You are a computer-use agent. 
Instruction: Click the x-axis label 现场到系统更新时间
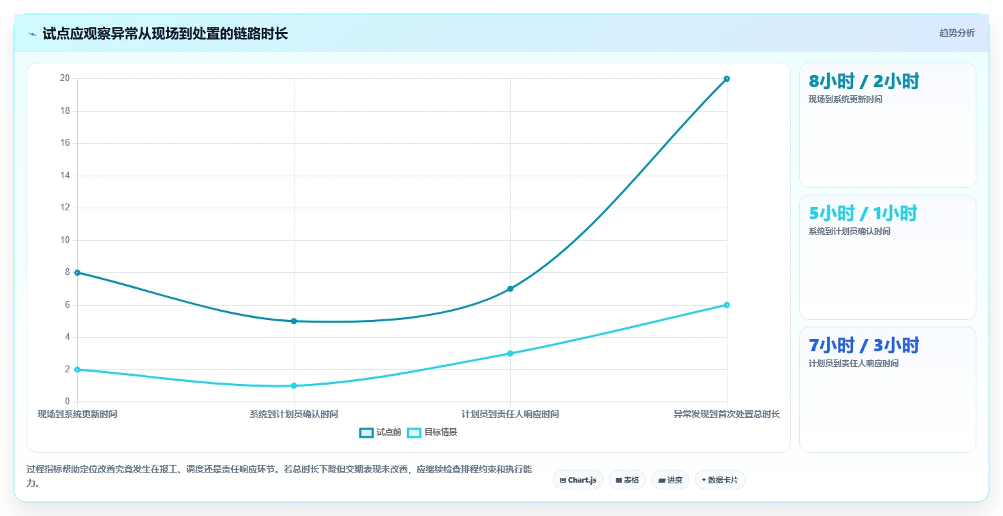[x=77, y=414]
